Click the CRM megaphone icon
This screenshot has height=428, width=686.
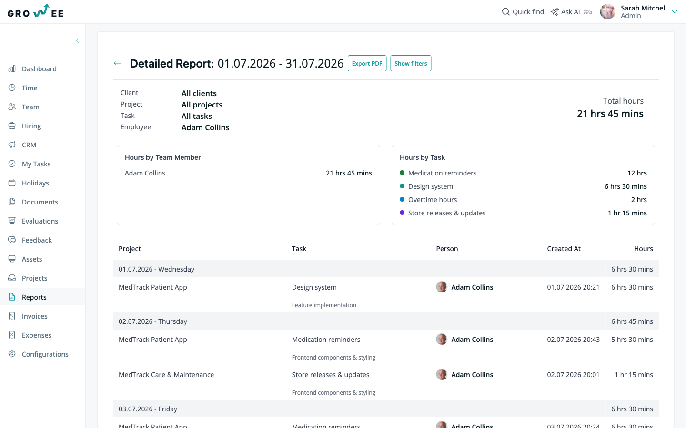pos(12,145)
